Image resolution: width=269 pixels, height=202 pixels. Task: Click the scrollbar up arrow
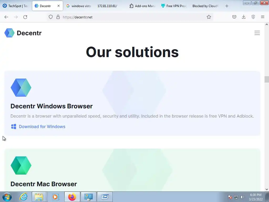(x=267, y=24)
